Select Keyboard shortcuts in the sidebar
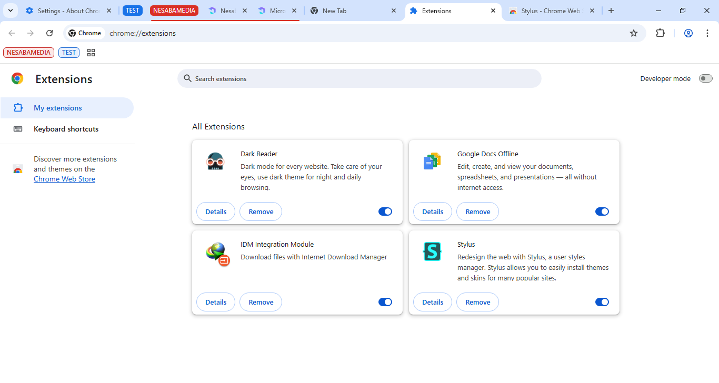719x383 pixels. pos(66,129)
